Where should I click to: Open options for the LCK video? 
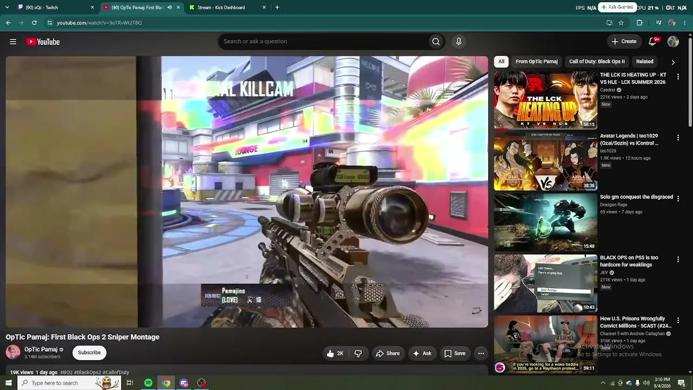pos(678,77)
